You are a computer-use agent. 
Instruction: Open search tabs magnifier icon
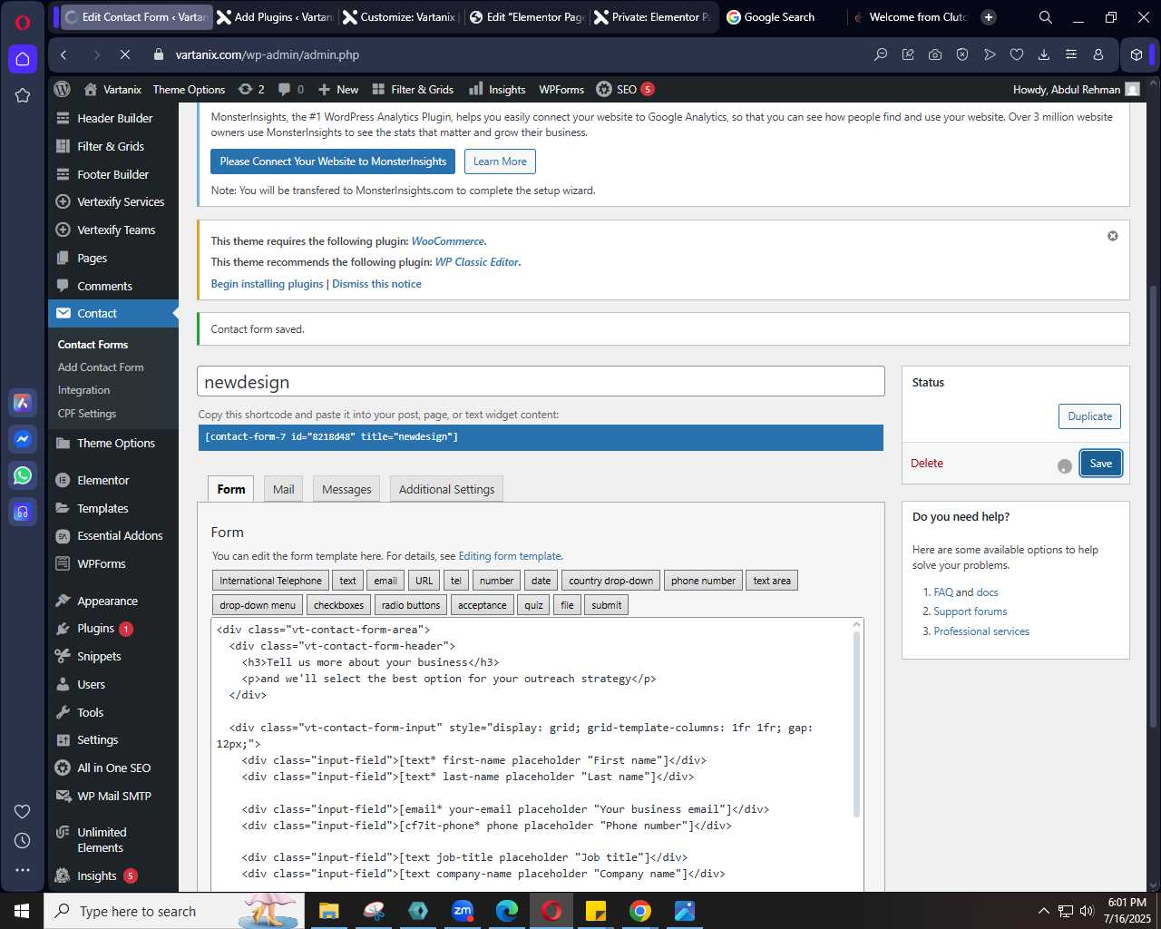coord(1046,17)
